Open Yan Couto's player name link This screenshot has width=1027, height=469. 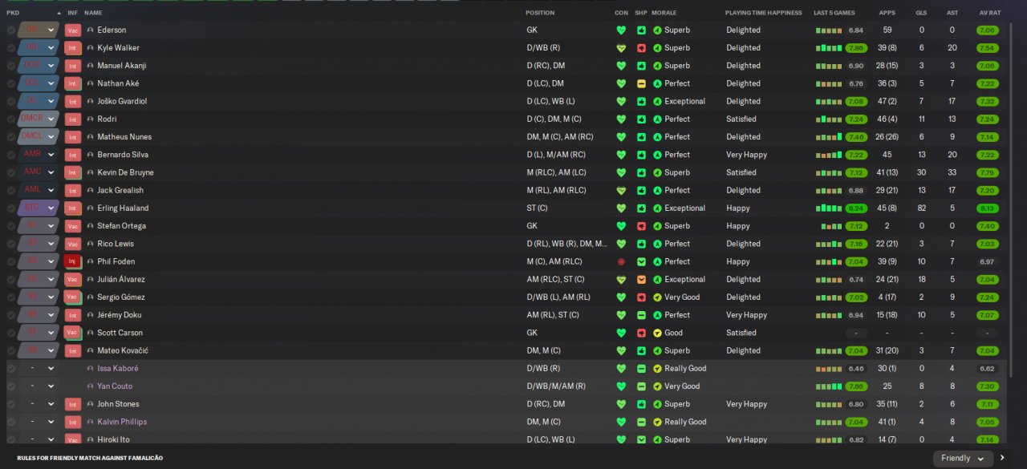[x=115, y=386]
